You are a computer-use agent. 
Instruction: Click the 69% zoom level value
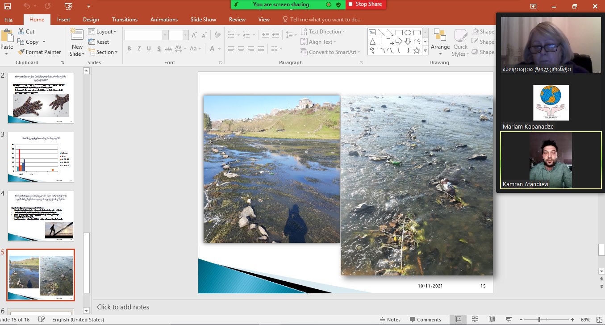point(585,320)
